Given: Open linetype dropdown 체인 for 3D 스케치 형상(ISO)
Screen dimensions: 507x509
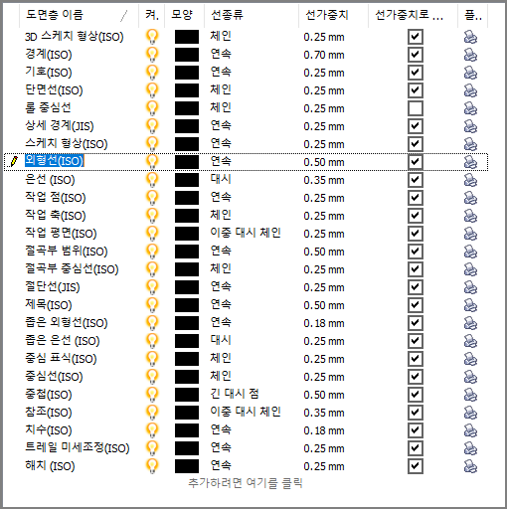Looking at the screenshot, I should [221, 36].
